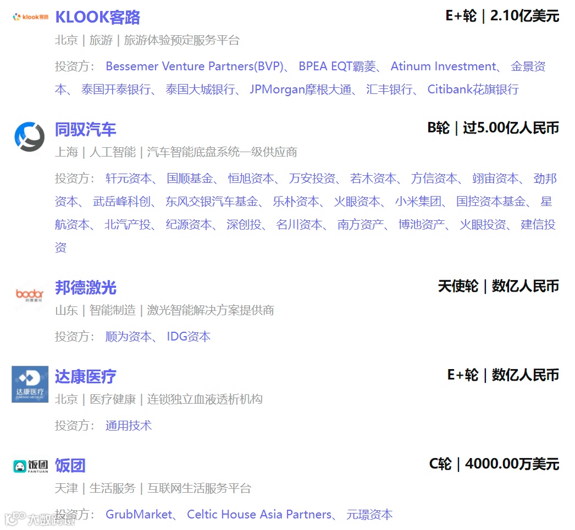Open investor 恒旭资本

pyautogui.click(x=251, y=178)
